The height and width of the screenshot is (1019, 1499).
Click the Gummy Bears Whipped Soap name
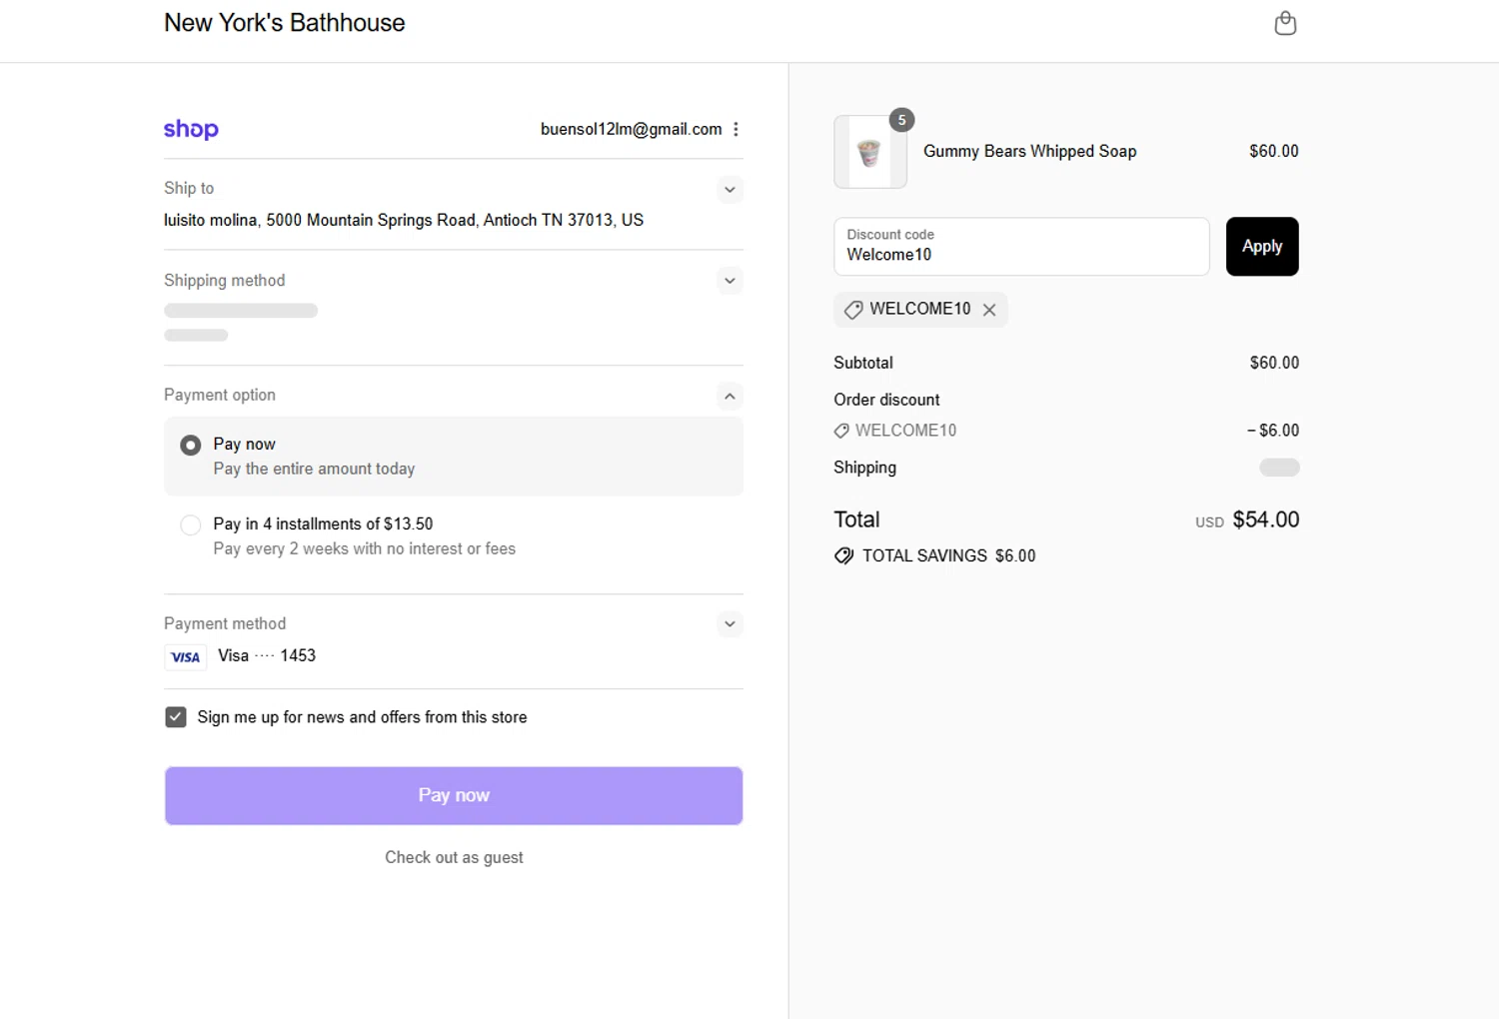1030,151
